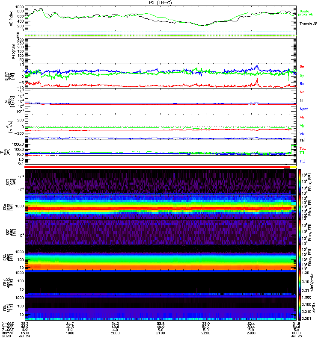The image size is (321, 342).
Task: Select the red Ne legend label
Action: (302, 92)
